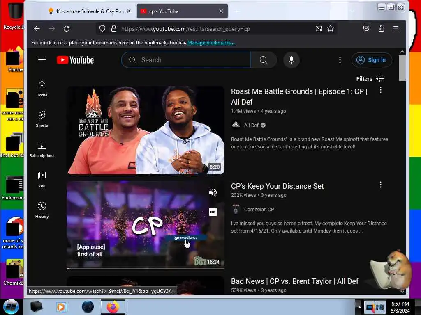
Task: Open the Filters control
Action: coord(370,78)
